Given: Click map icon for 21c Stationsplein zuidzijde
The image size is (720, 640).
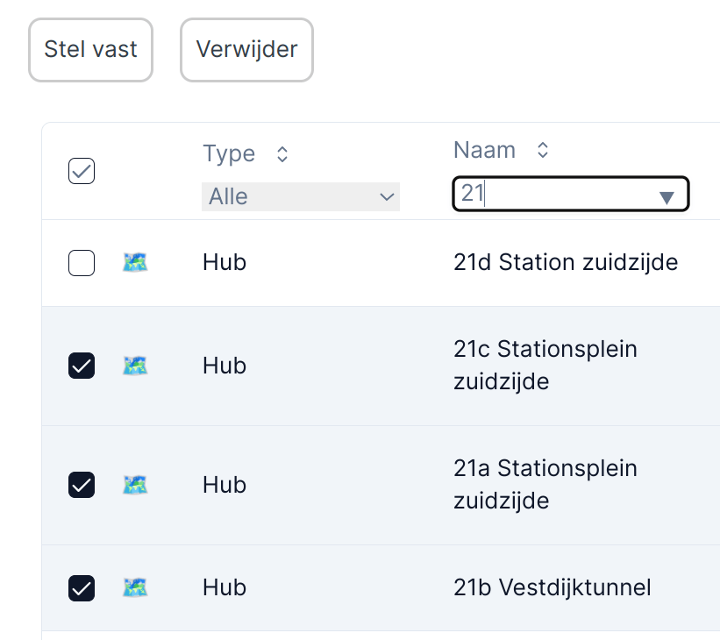Looking at the screenshot, I should click(x=135, y=365).
